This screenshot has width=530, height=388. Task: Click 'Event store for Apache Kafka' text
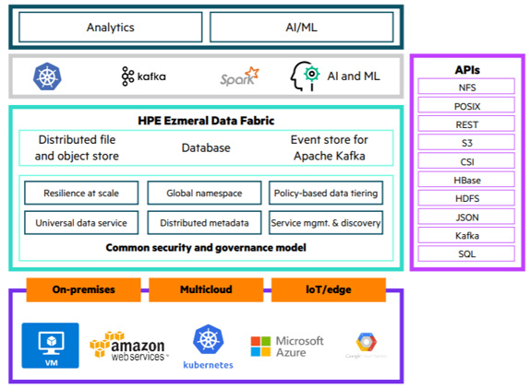(330, 147)
